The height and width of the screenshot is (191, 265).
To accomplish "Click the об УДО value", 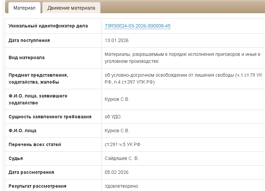I will [112, 117].
